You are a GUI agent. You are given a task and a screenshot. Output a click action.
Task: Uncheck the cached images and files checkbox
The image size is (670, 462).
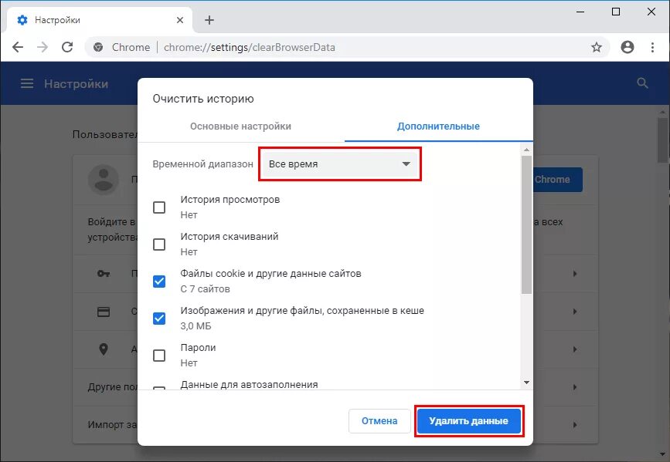(x=159, y=319)
